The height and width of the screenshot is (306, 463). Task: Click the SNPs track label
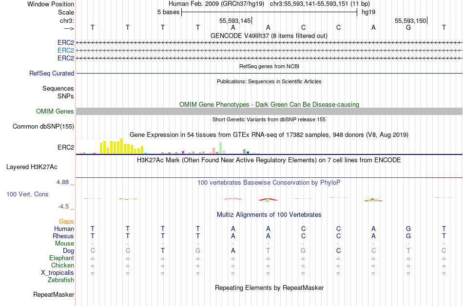click(x=66, y=96)
